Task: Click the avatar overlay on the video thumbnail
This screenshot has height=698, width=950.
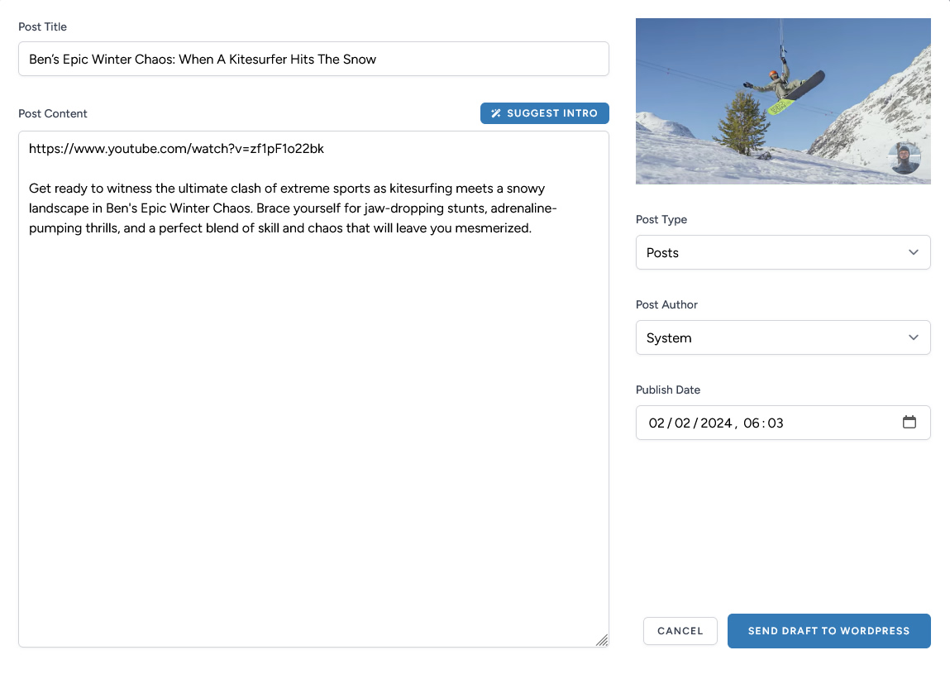Action: (905, 158)
